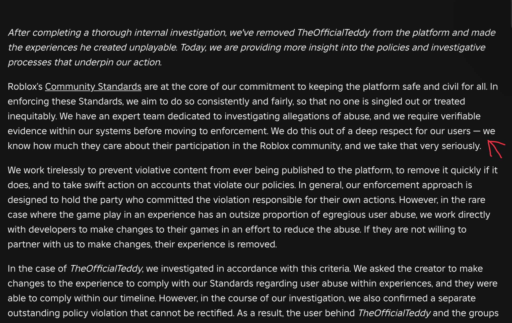Click the italic TheOfficialTeddy after 'In the case of'
The image size is (512, 323).
[106, 269]
